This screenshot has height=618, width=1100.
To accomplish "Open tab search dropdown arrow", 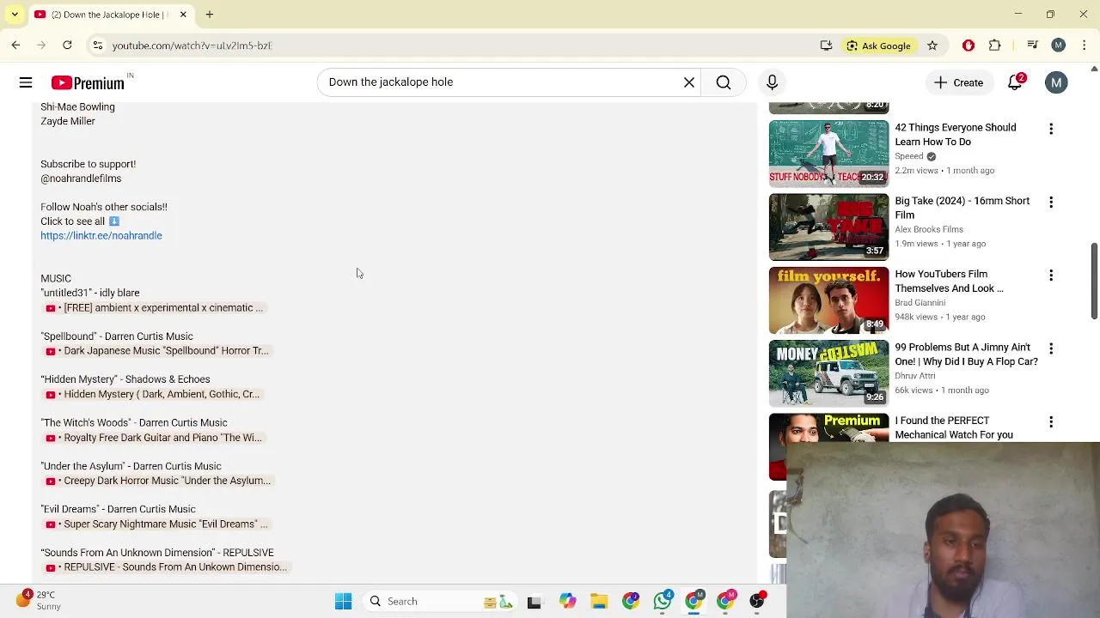I will pyautogui.click(x=15, y=15).
